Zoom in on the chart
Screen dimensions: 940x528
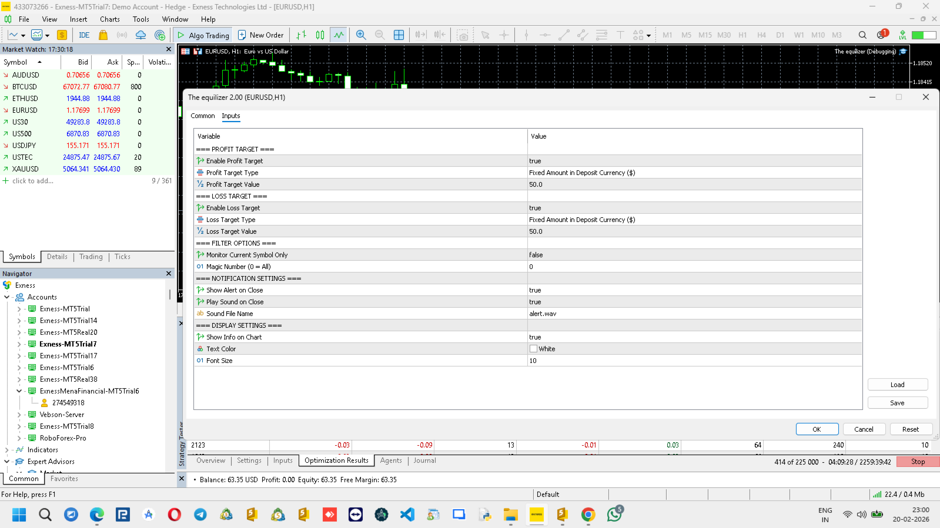tap(361, 35)
